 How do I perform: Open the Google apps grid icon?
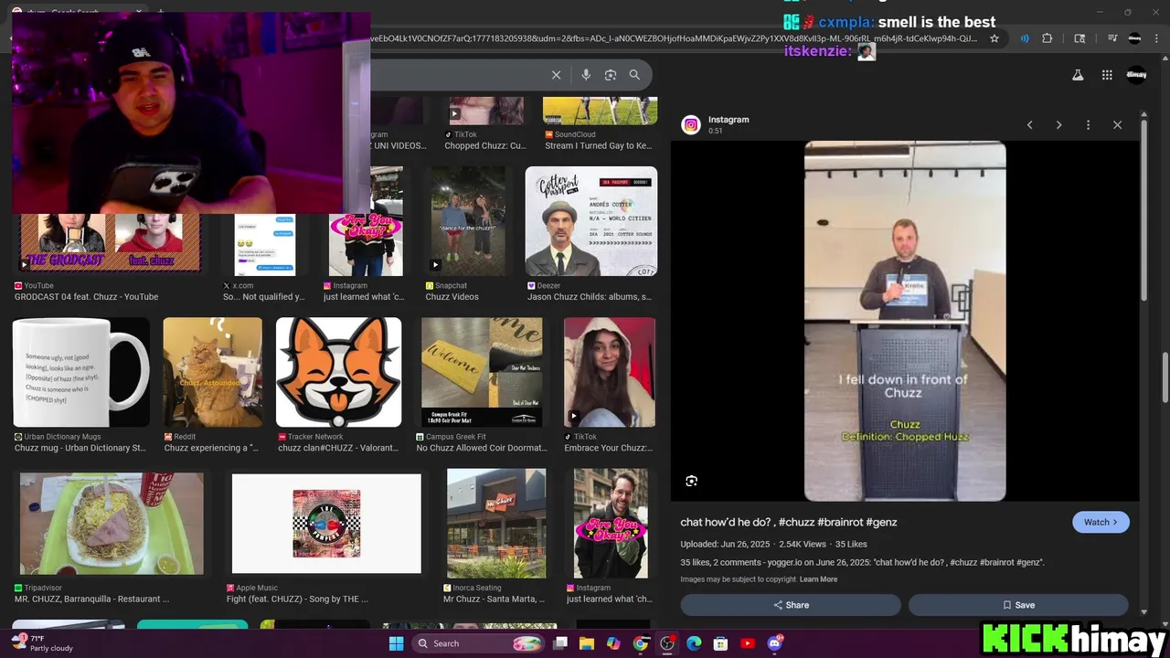pyautogui.click(x=1107, y=75)
